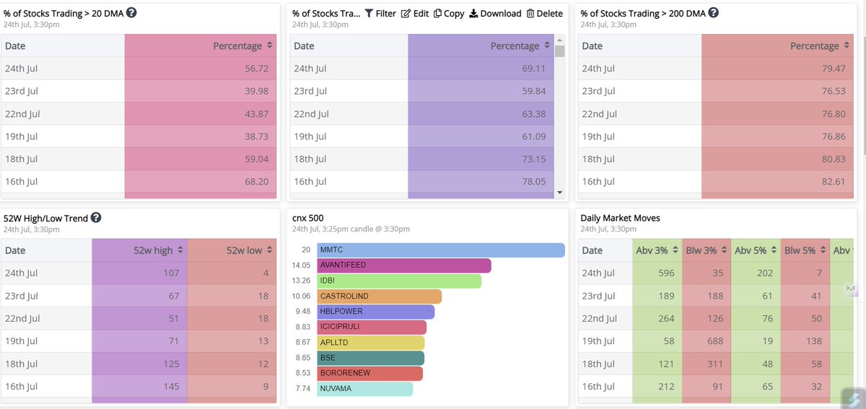The image size is (866, 409).
Task: Click Date header in 52W High/Low table
Action: tap(15, 250)
